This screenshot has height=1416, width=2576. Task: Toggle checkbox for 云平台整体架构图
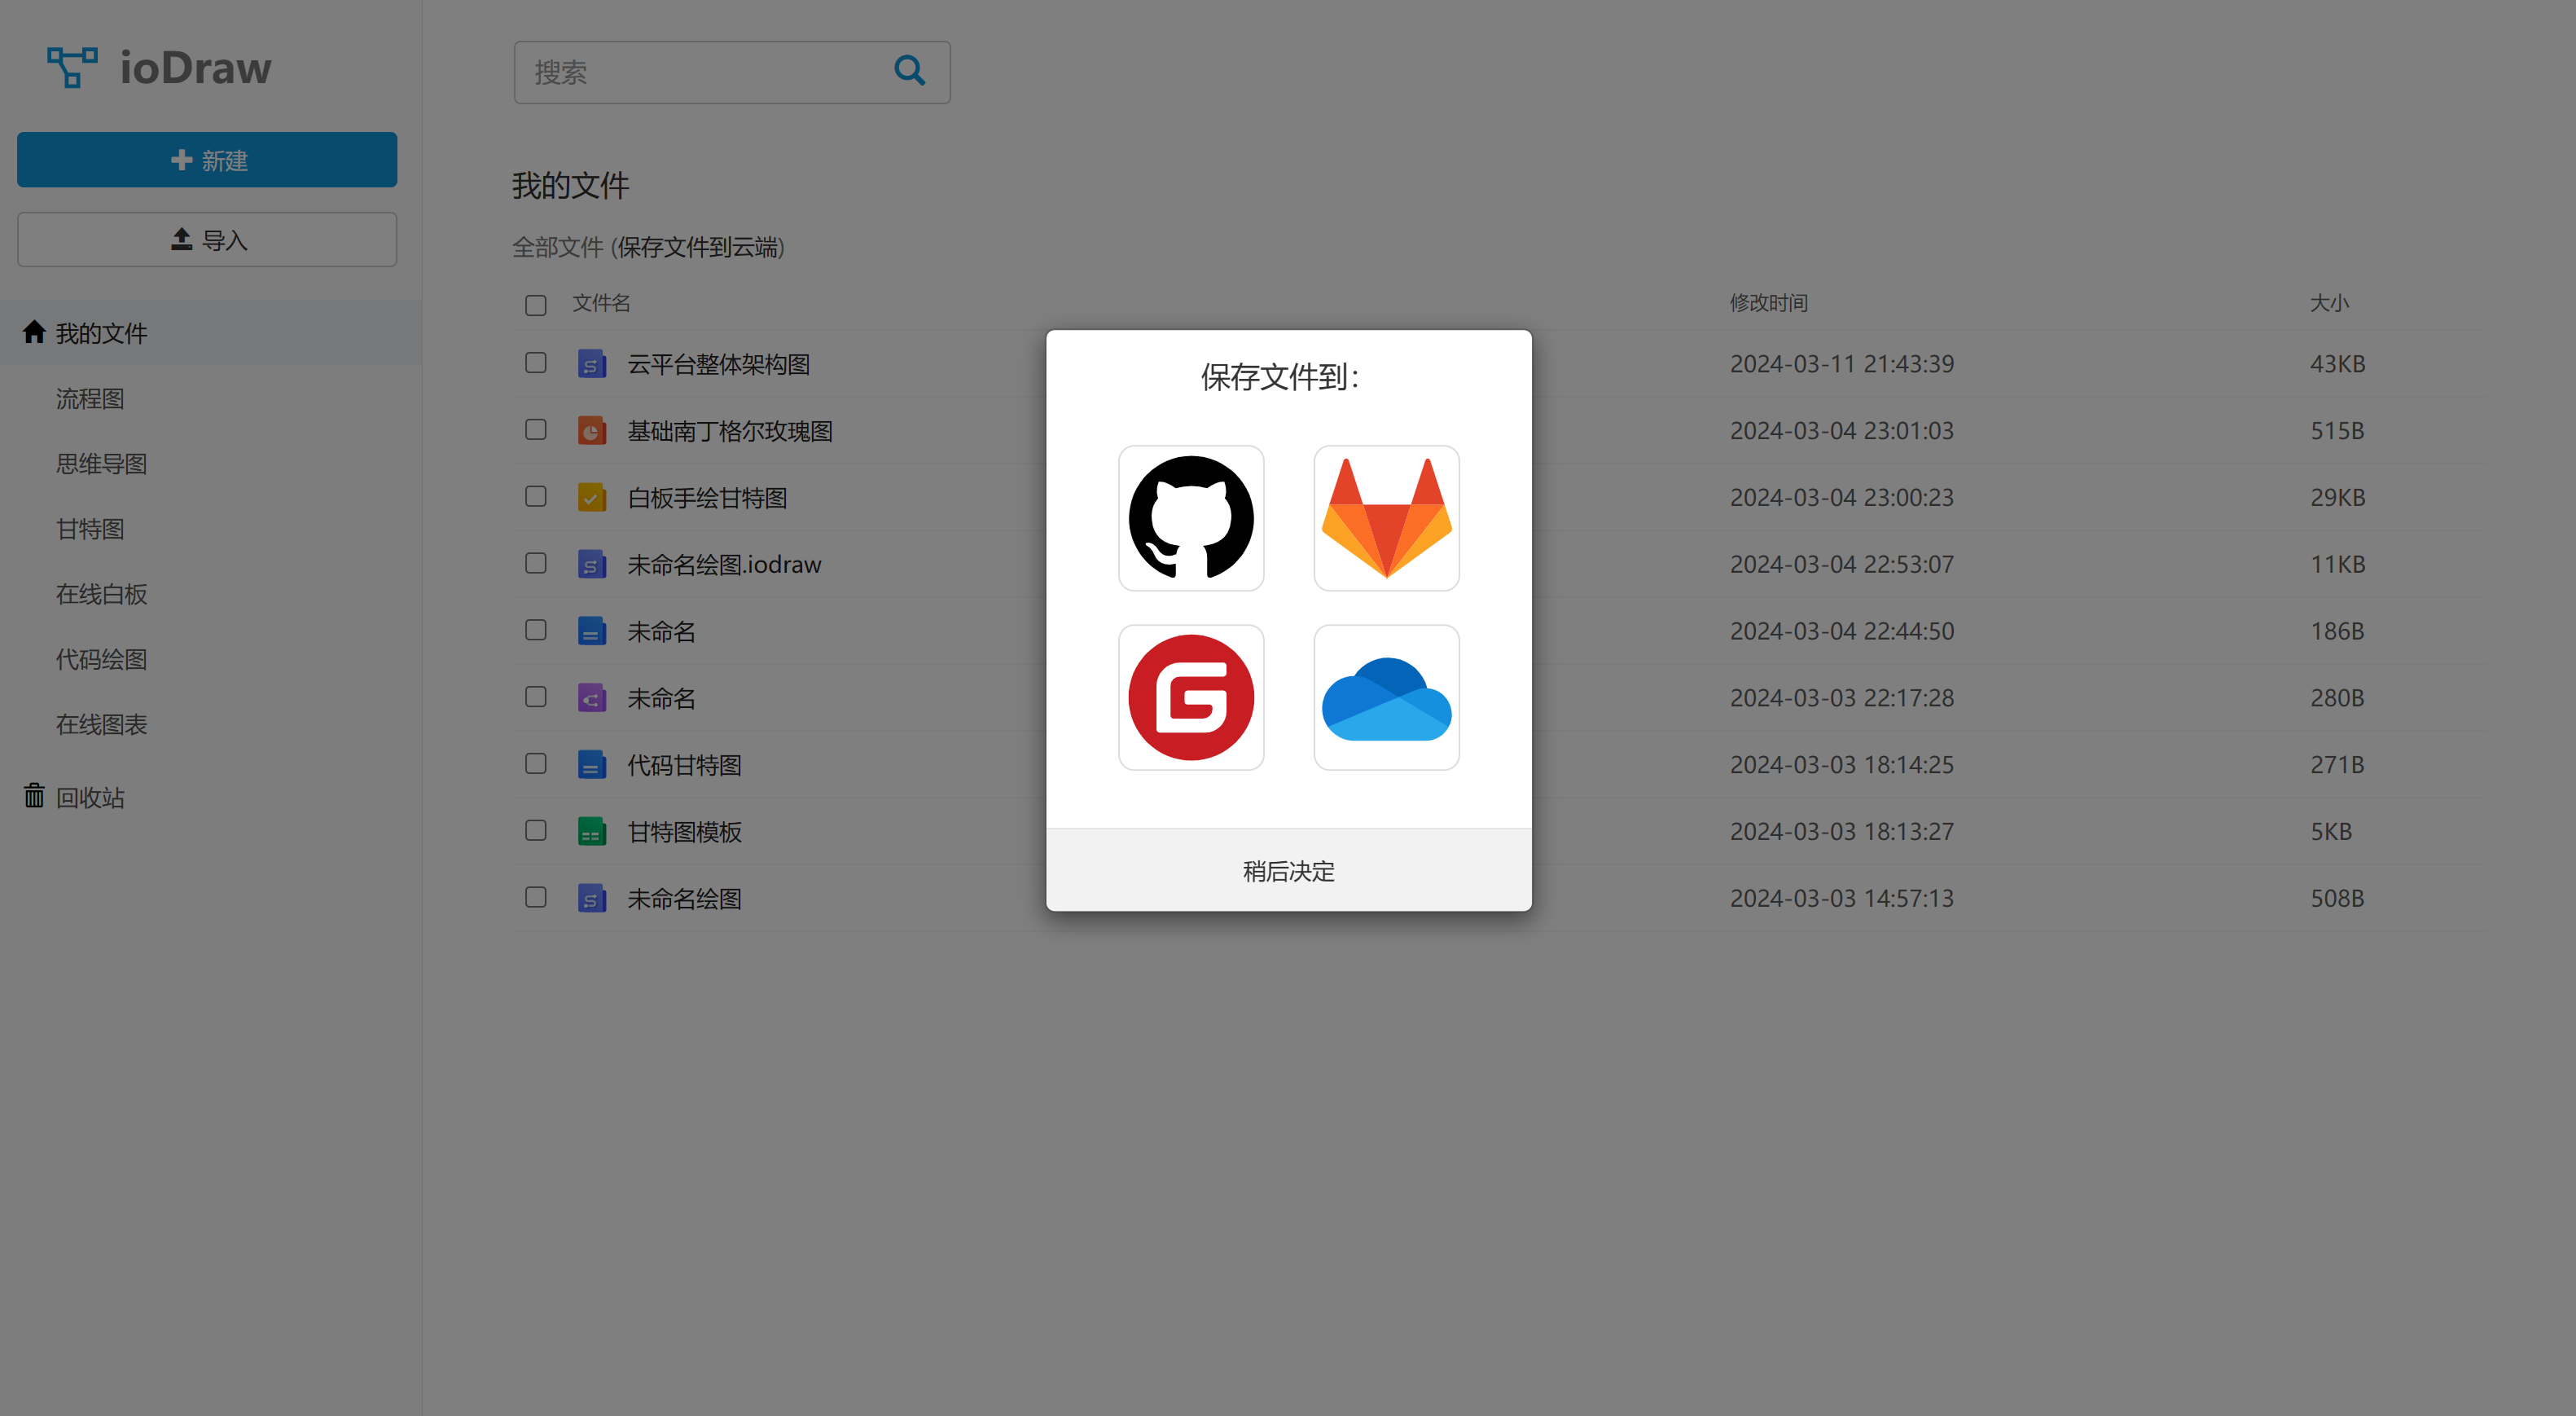pyautogui.click(x=537, y=361)
